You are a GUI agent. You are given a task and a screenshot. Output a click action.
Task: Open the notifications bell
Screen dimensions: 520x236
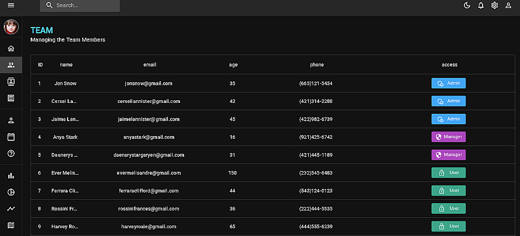[x=481, y=5]
